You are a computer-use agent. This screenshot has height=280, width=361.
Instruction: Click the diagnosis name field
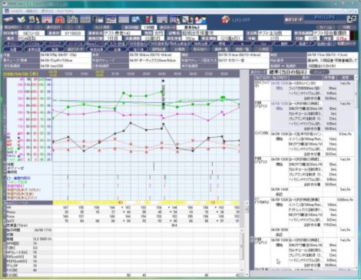(212, 33)
